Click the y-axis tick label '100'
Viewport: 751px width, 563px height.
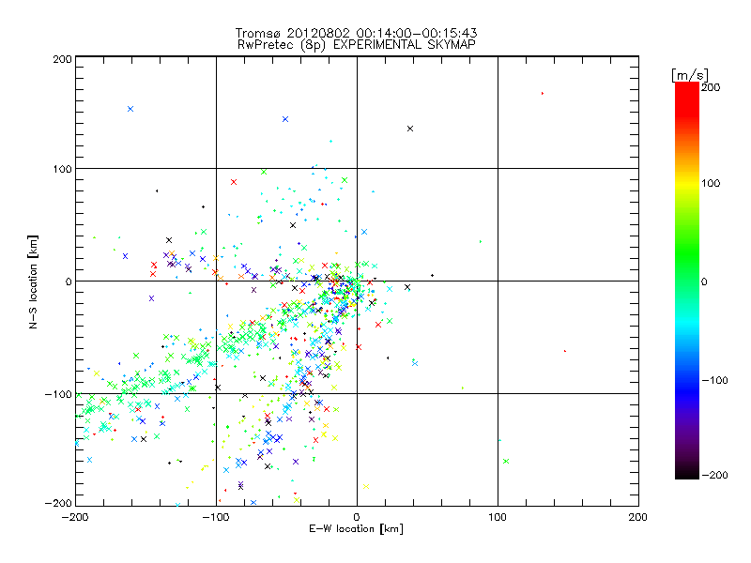click(62, 169)
